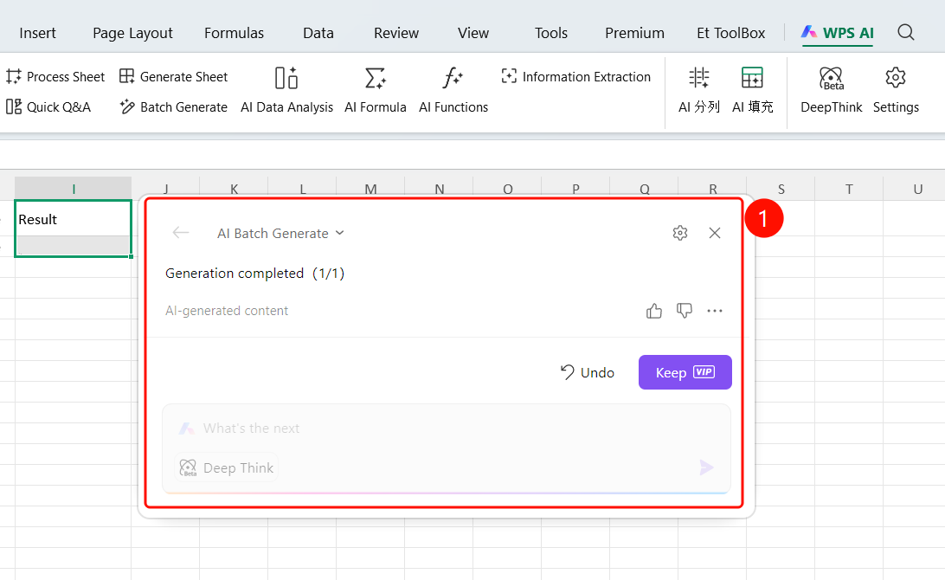This screenshot has height=580, width=945.
Task: Expand the AI Batch Generate dropdown
Action: [281, 234]
